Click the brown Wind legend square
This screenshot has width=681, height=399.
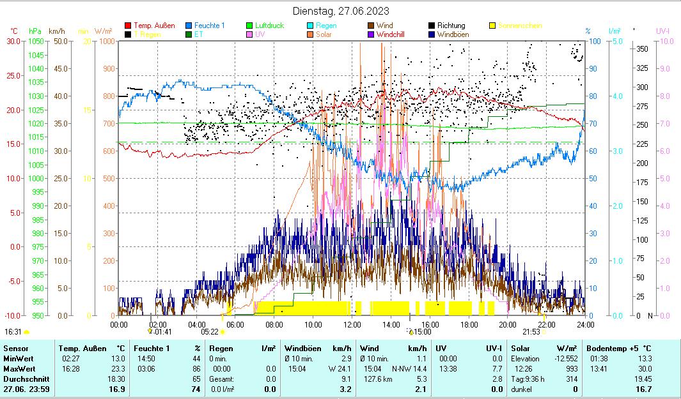pyautogui.click(x=372, y=26)
